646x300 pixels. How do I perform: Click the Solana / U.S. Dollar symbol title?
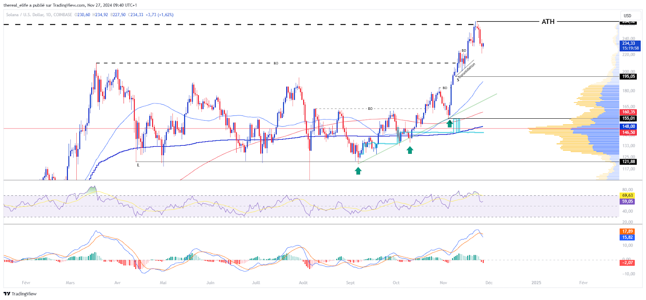39,15
